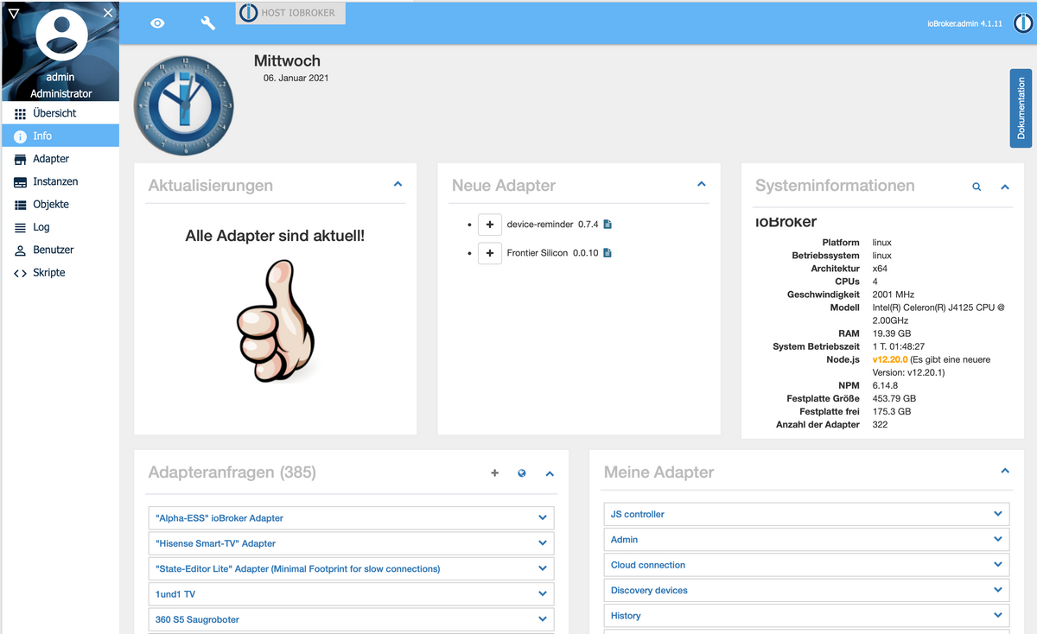Click the ioBroker.admin 4.1.11 version text
This screenshot has width=1037, height=634.
[x=964, y=24]
